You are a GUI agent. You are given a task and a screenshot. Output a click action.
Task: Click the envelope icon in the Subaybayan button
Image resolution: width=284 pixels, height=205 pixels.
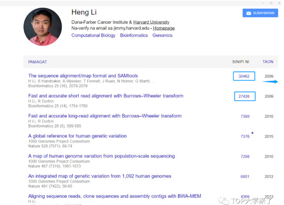point(248,13)
